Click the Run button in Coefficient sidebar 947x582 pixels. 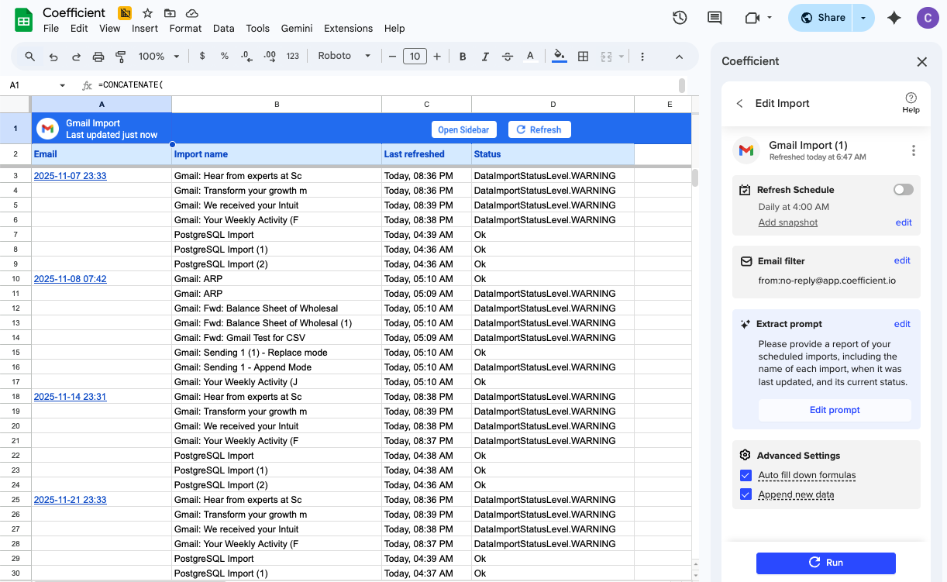825,563
